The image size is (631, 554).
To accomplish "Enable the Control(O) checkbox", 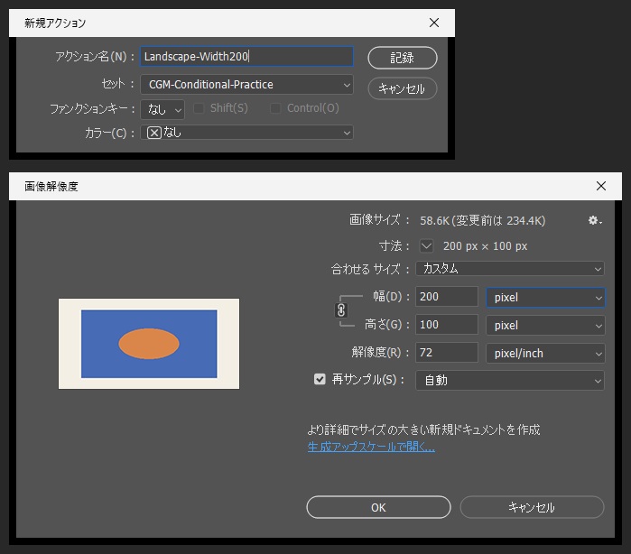I will (275, 108).
